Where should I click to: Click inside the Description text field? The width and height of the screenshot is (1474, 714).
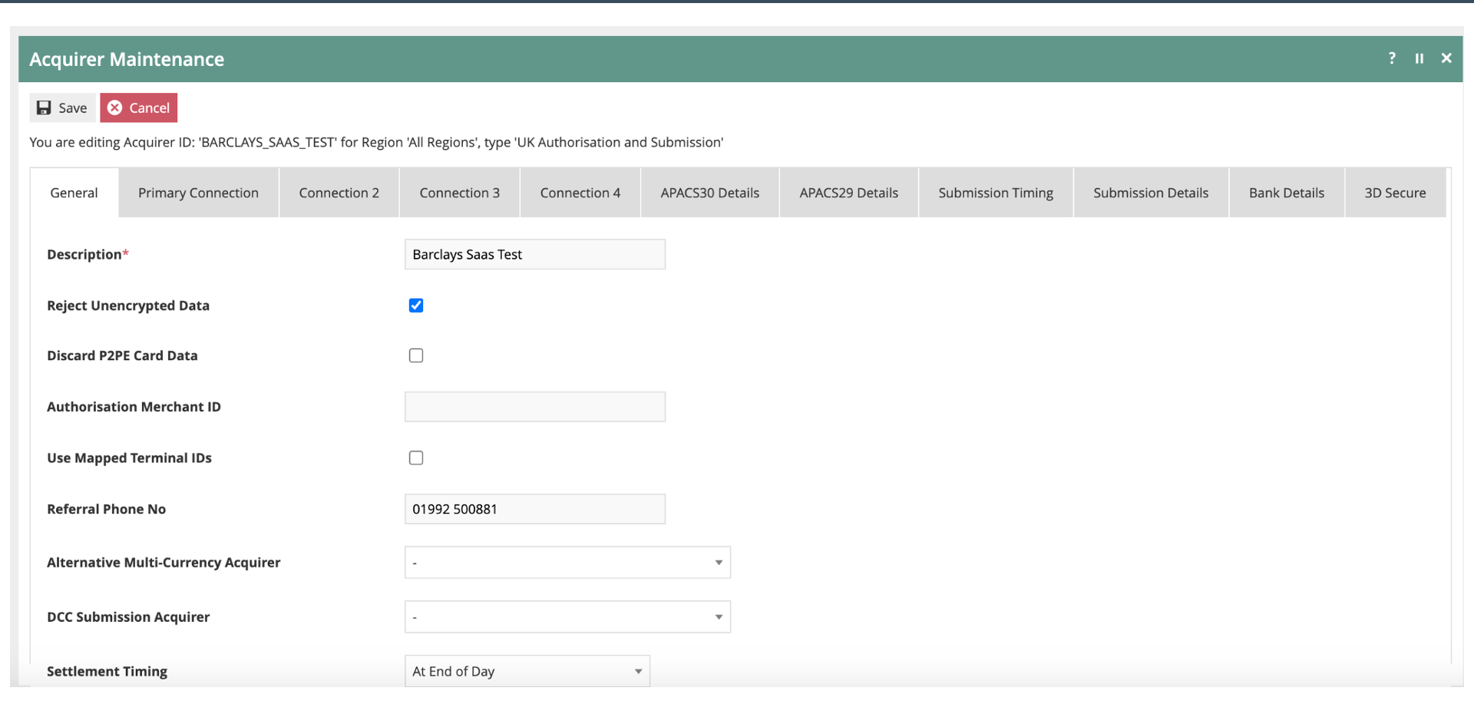pyautogui.click(x=534, y=254)
